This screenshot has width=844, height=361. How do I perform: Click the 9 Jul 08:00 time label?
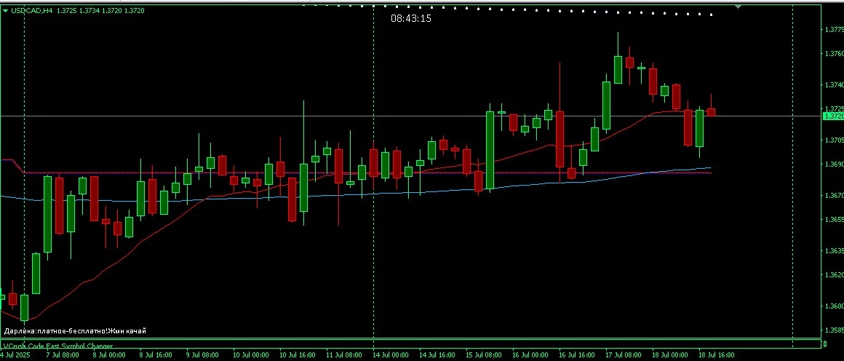(x=202, y=356)
